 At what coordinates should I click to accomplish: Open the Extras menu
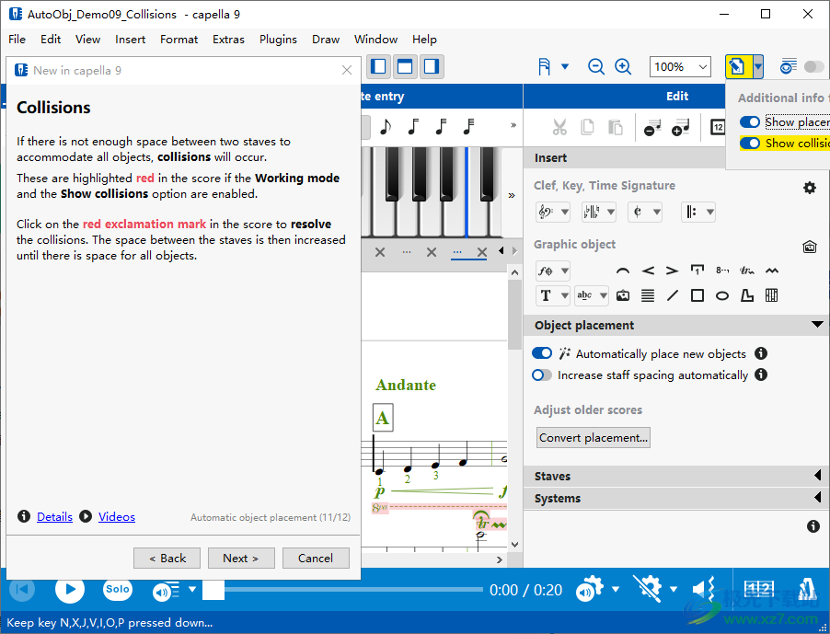click(x=228, y=40)
